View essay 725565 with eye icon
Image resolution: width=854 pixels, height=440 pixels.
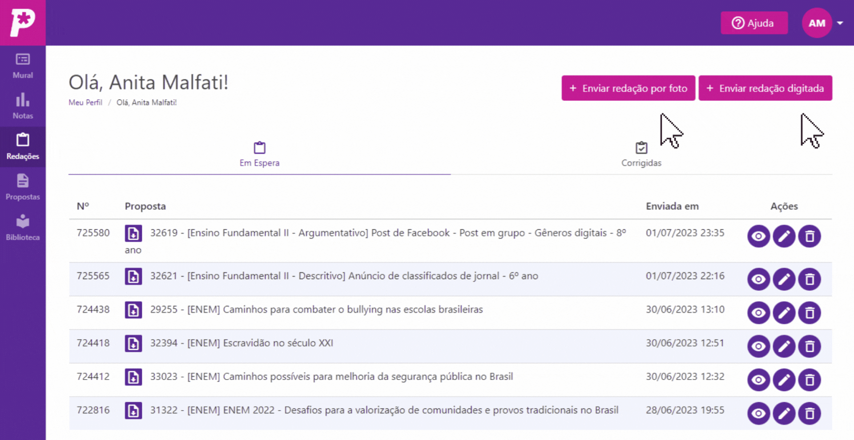pos(758,279)
